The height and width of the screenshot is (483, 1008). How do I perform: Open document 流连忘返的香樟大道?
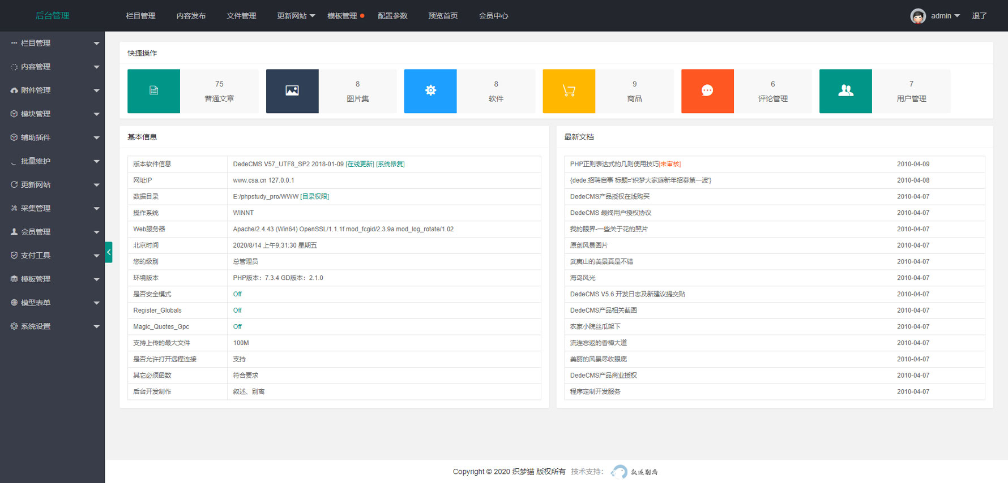pos(599,343)
